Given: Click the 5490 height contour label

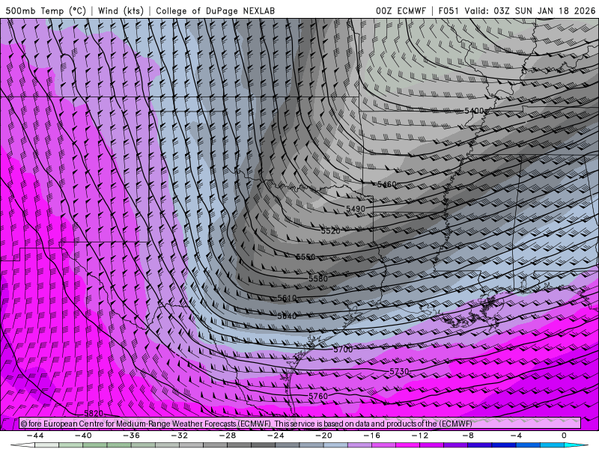Looking at the screenshot, I should (355, 209).
